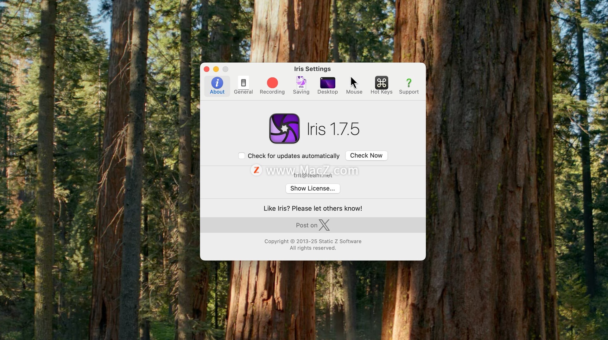Enable Check for updates automatically
Viewport: 608px width, 340px height.
242,156
